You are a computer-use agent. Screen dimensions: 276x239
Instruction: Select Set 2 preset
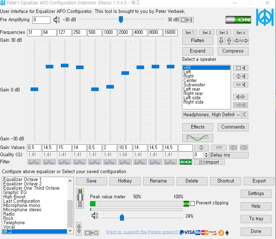(x=207, y=32)
